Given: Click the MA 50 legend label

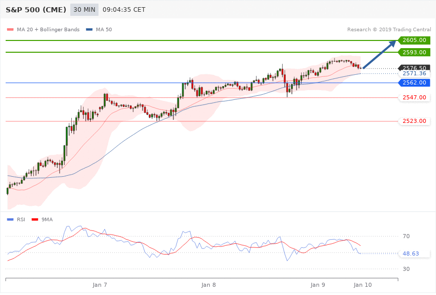Looking at the screenshot, I should coord(104,29).
